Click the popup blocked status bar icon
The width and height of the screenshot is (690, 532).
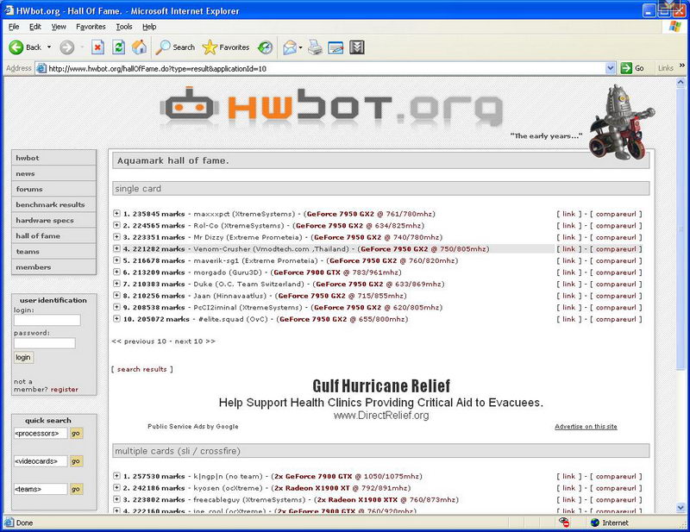click(564, 523)
